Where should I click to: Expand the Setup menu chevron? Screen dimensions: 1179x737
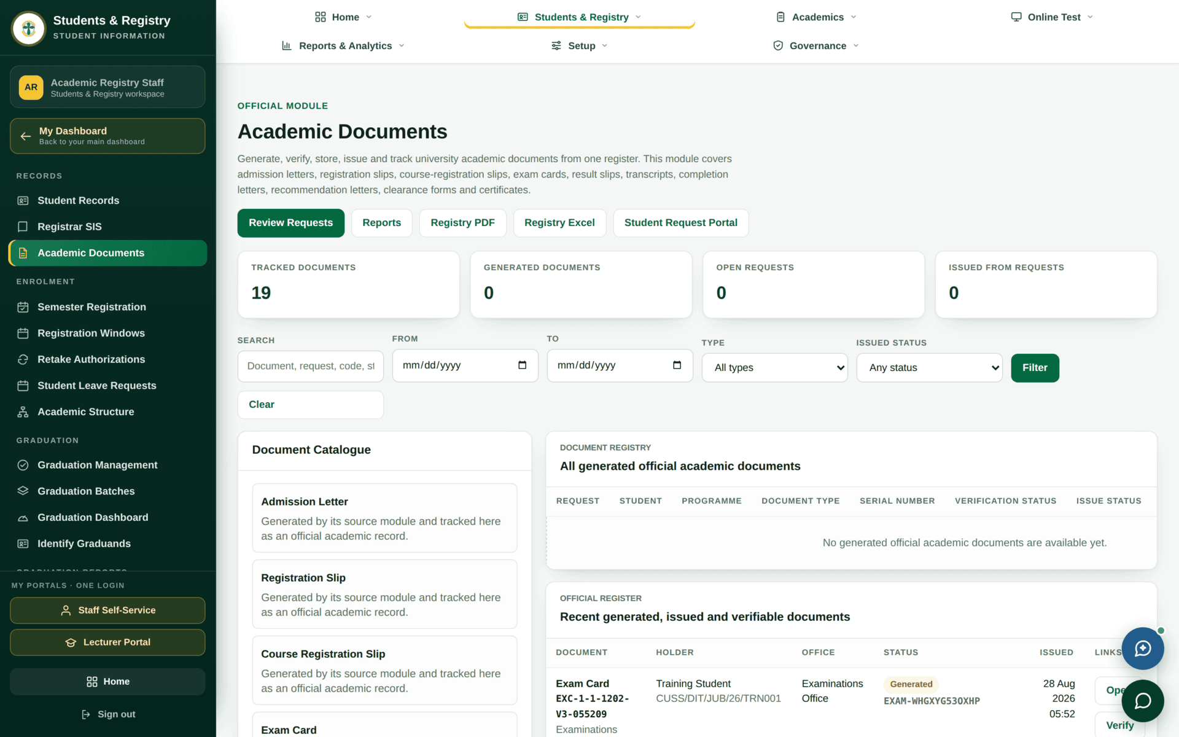coord(605,45)
